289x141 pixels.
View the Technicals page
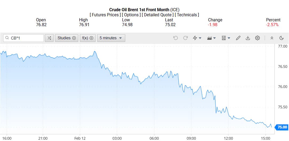pyautogui.click(x=187, y=15)
